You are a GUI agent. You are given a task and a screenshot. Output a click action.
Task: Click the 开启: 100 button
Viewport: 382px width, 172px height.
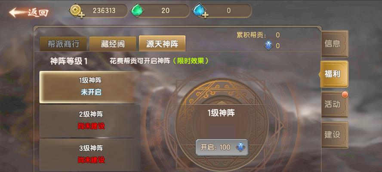222,147
